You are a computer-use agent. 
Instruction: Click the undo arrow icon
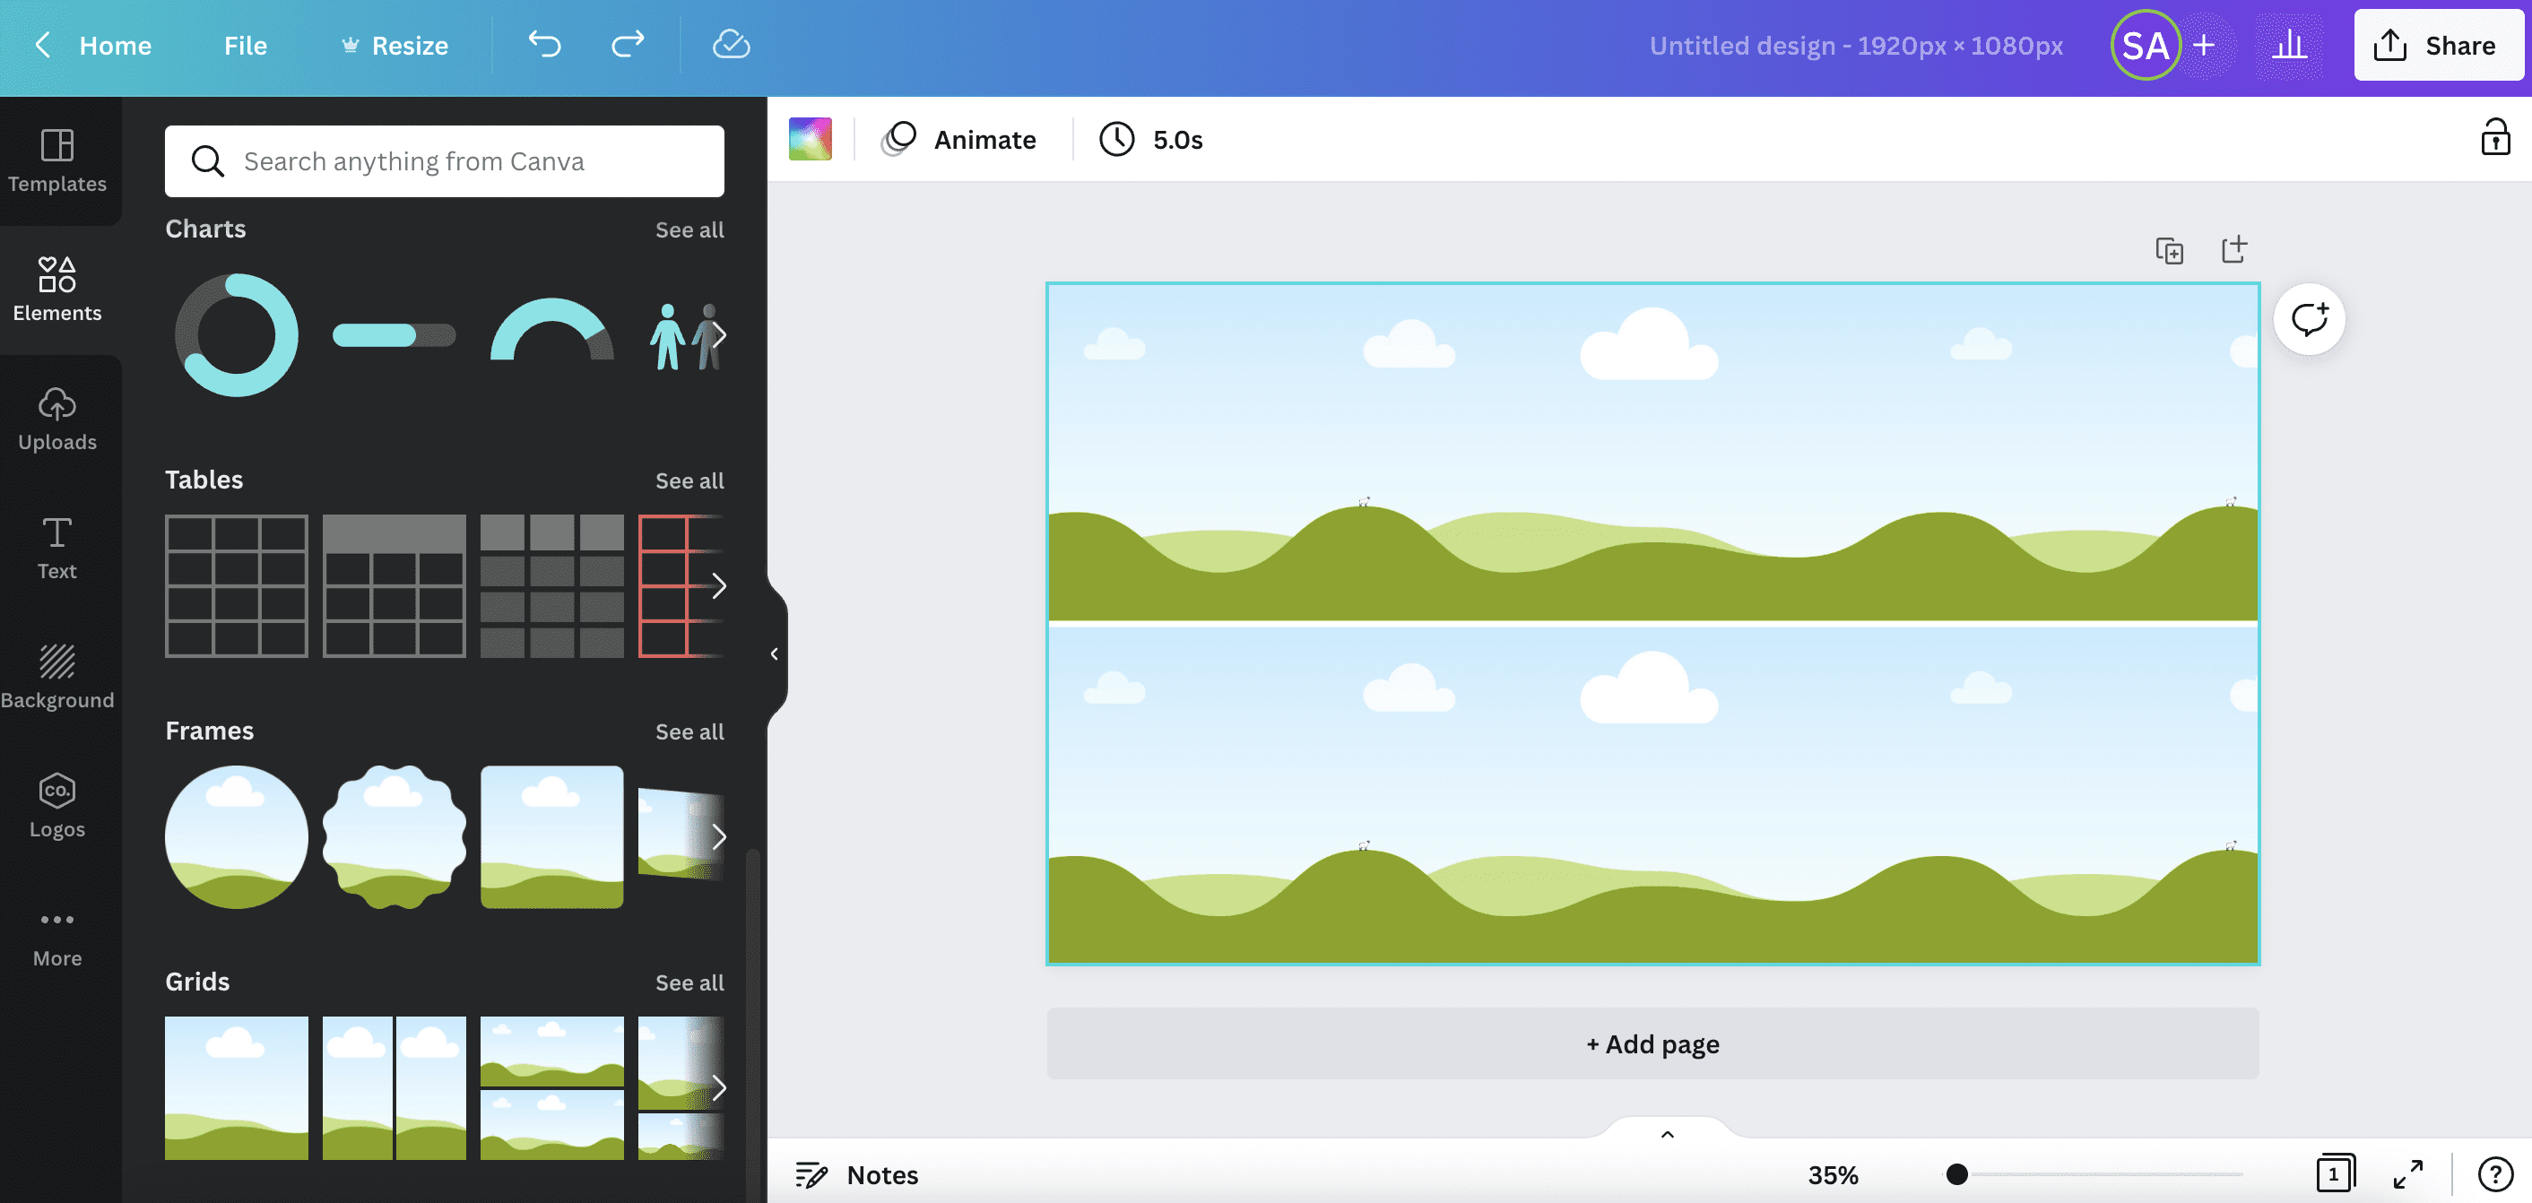pyautogui.click(x=544, y=44)
